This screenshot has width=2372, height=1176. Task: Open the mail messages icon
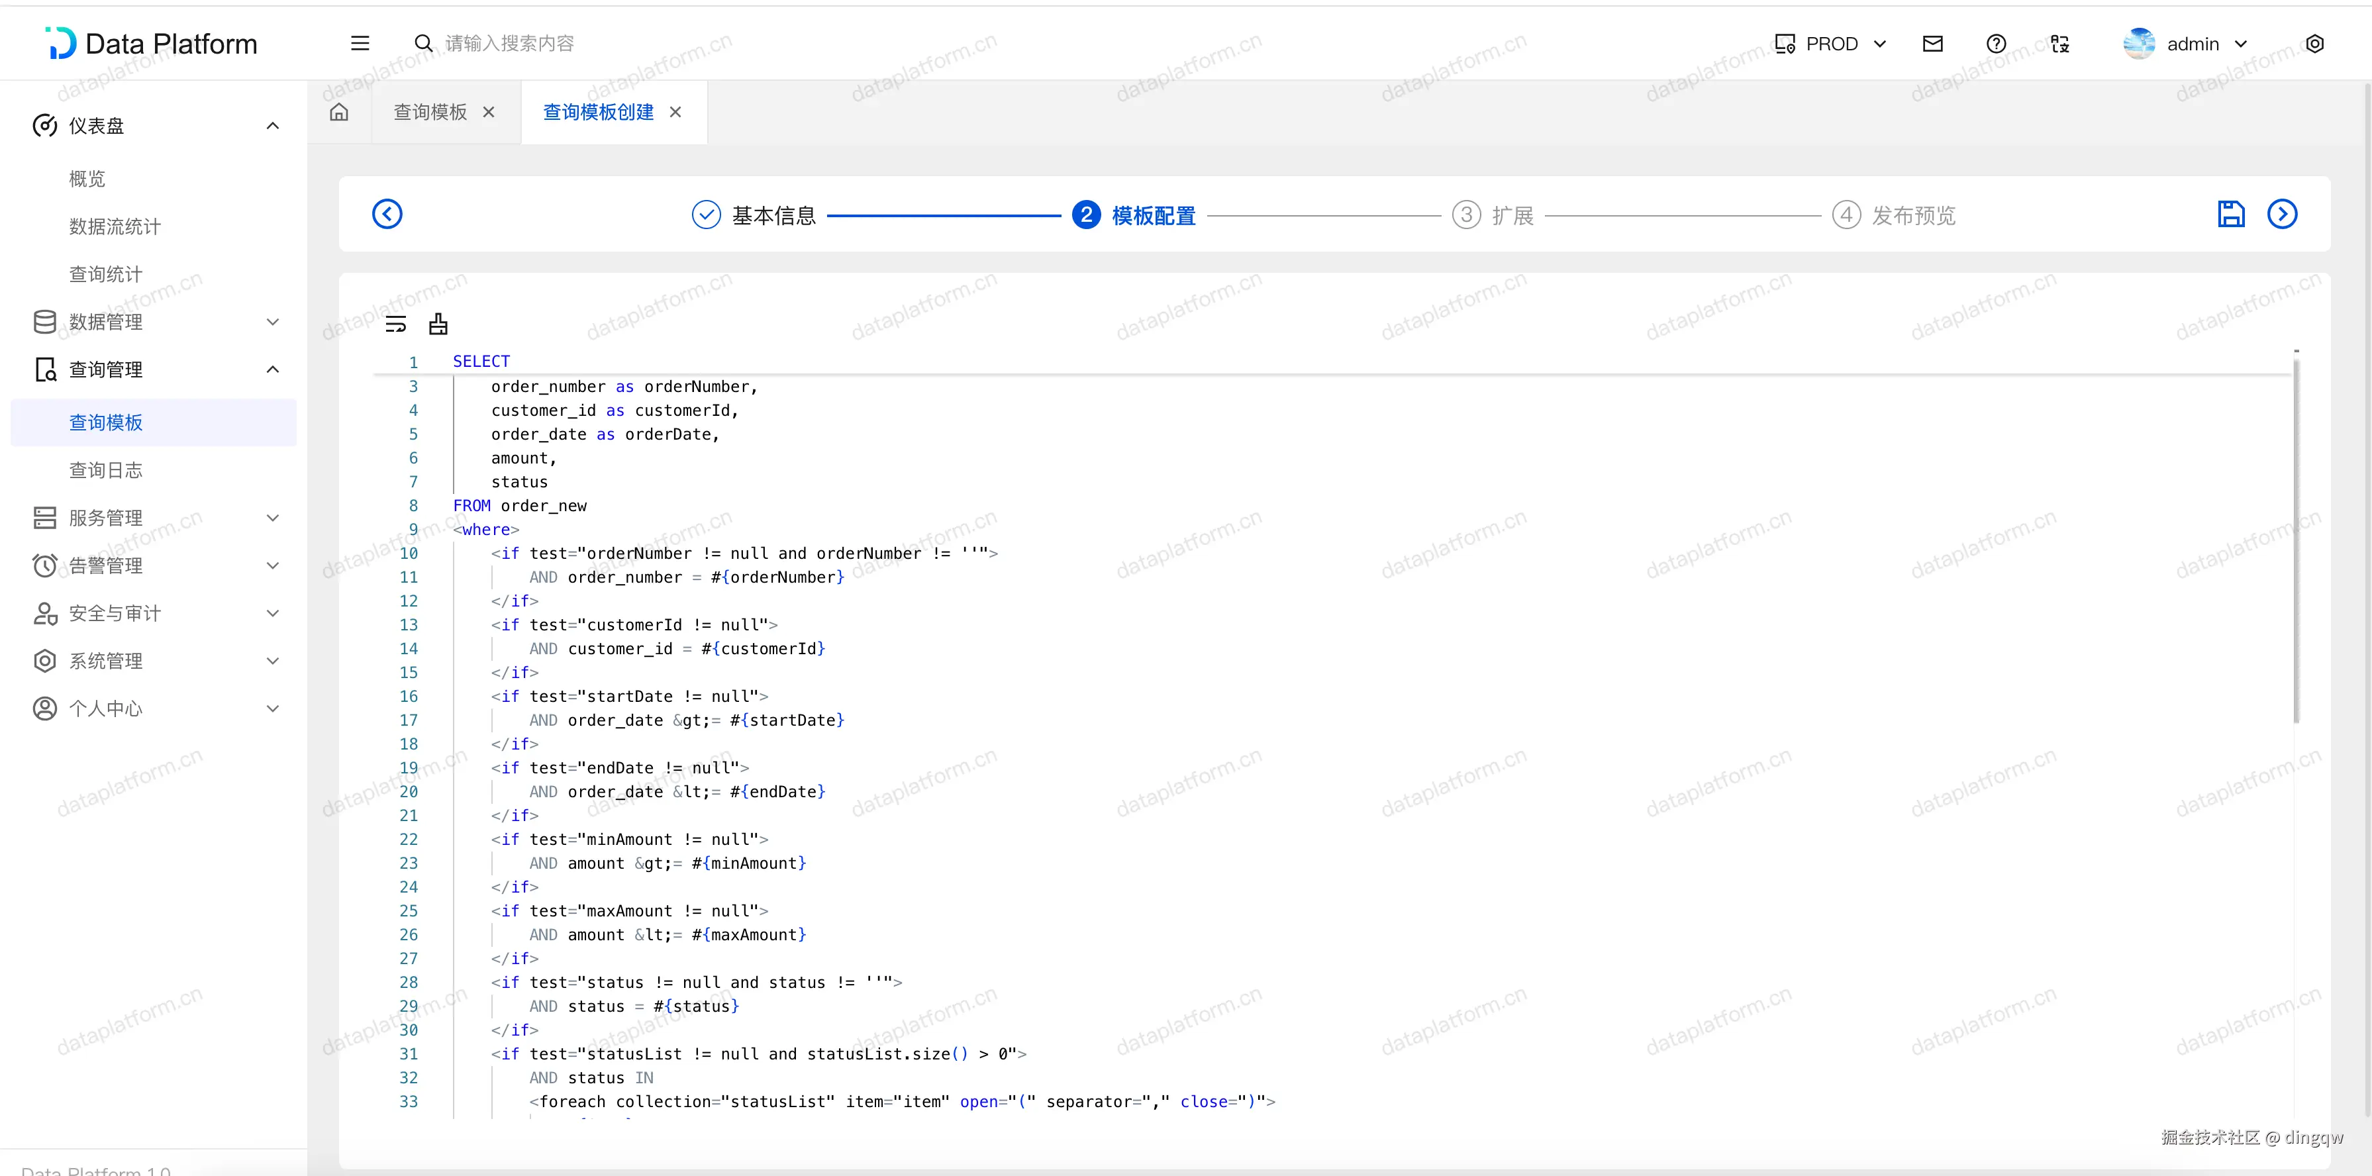pyautogui.click(x=1933, y=43)
